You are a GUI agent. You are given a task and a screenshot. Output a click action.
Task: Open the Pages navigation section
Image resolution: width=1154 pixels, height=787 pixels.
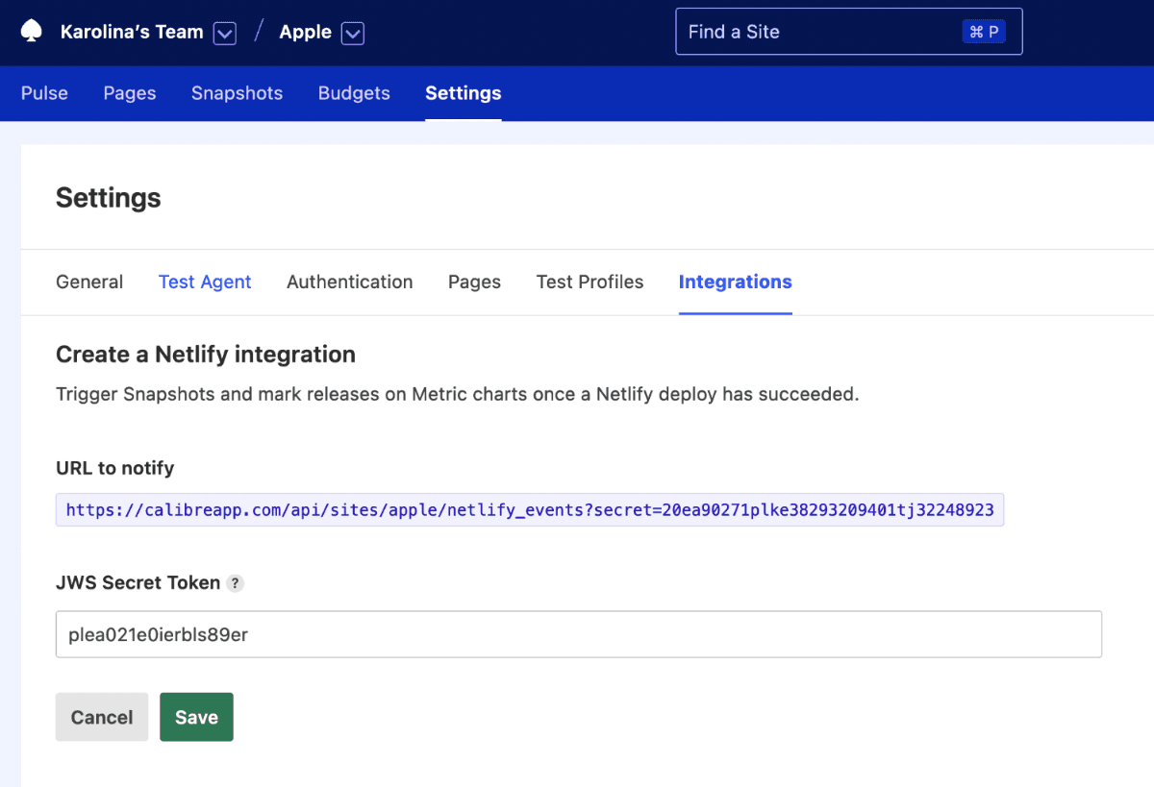pos(129,93)
